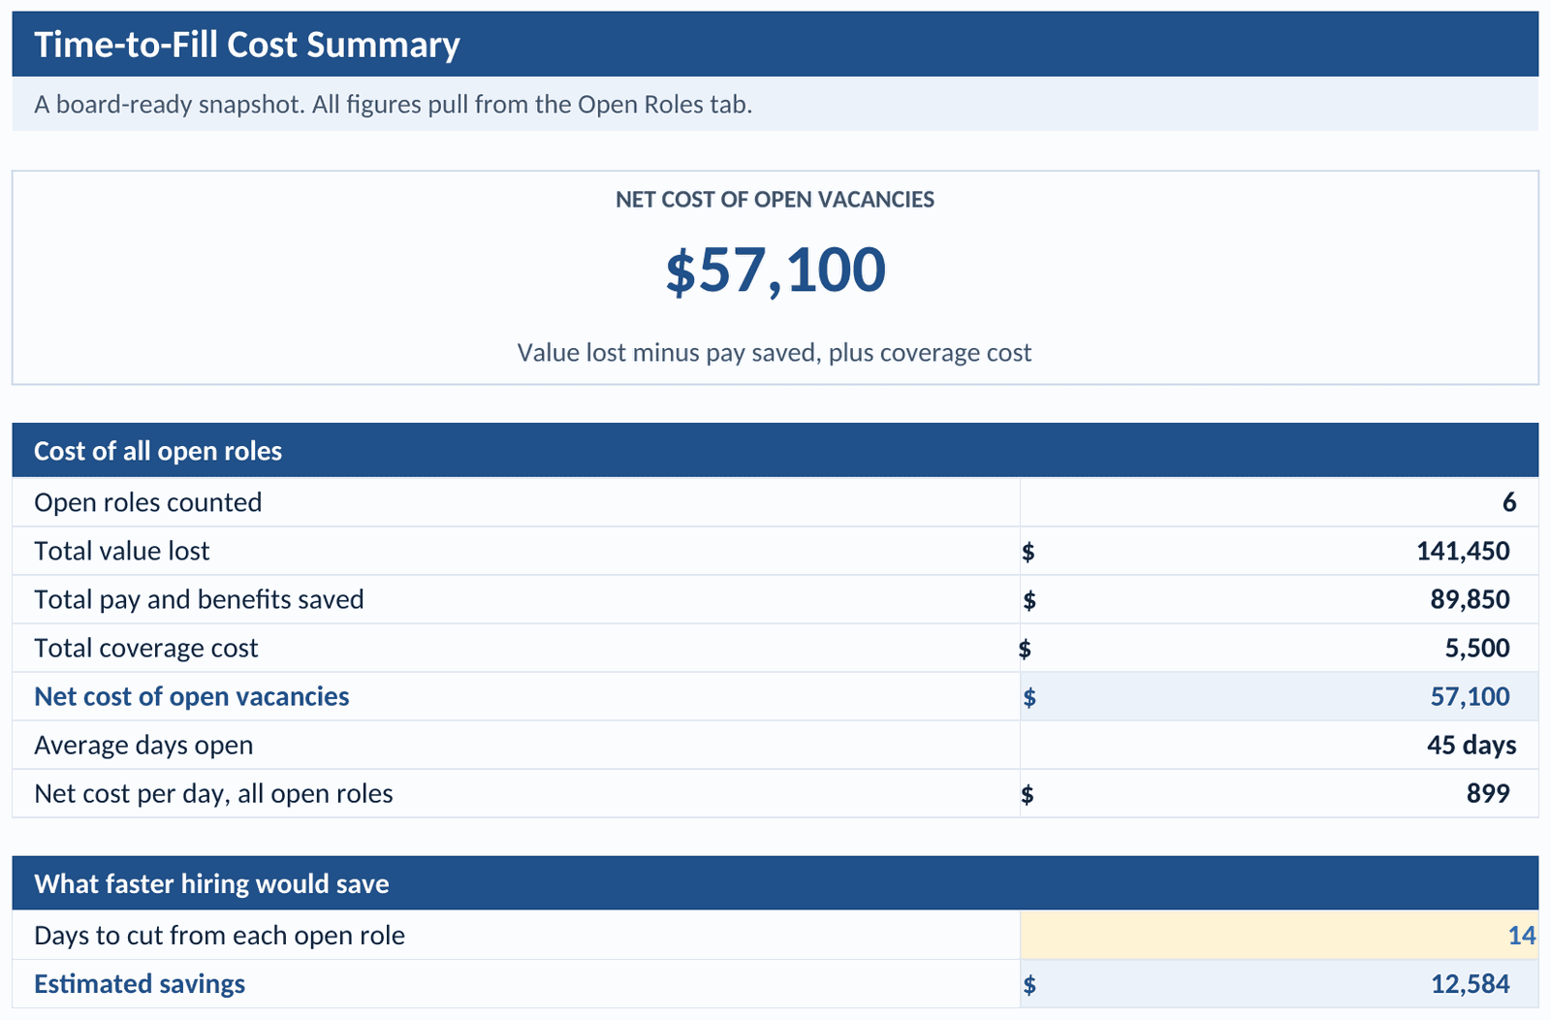
Task: Select the 'Open roles counted' label
Action: (147, 502)
